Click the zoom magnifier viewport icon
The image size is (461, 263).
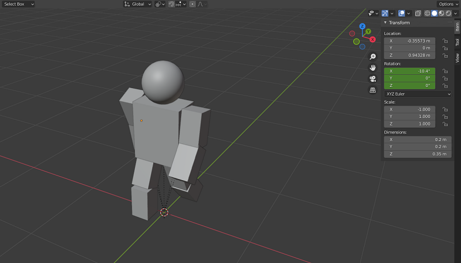click(x=373, y=56)
